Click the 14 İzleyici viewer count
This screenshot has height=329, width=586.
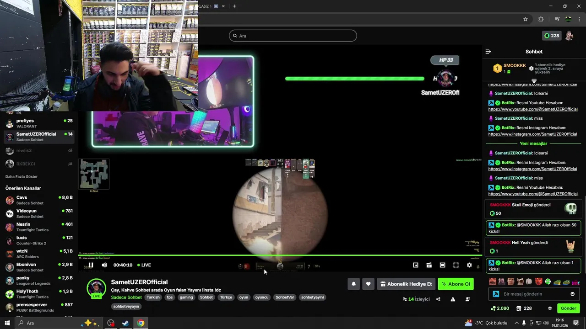pos(416,299)
